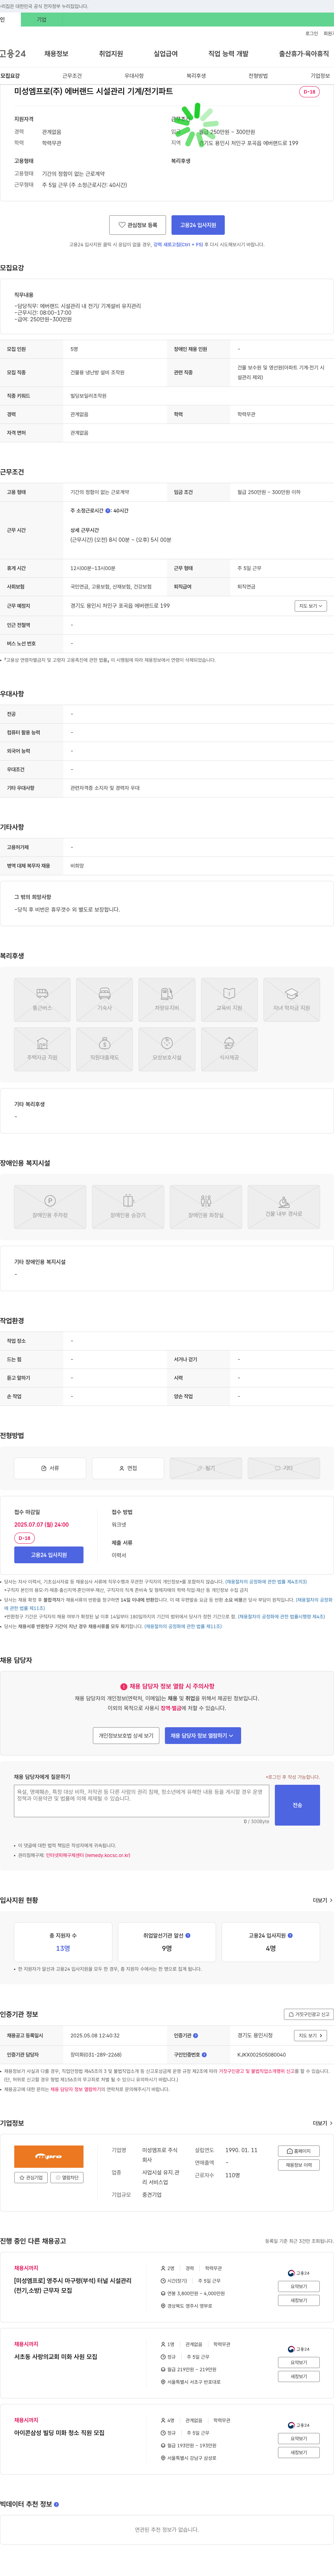334x2576 pixels.
Task: Toggle 열람제한 for this company
Action: click(67, 2177)
